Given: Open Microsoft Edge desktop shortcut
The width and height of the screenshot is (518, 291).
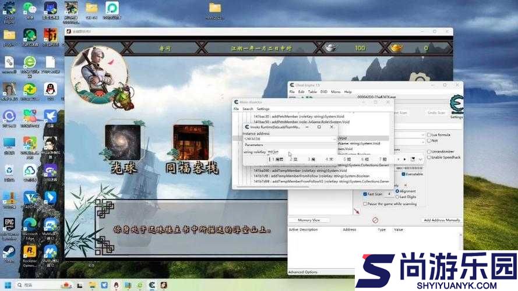Looking at the screenshot, I should click(30, 225).
